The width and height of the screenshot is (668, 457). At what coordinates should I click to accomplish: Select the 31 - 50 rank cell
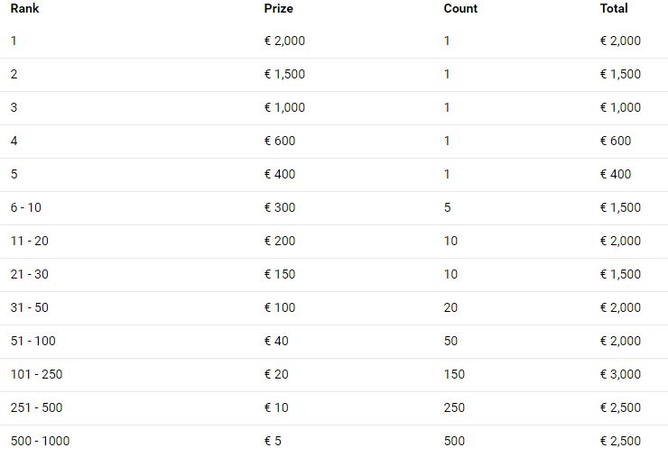[30, 307]
